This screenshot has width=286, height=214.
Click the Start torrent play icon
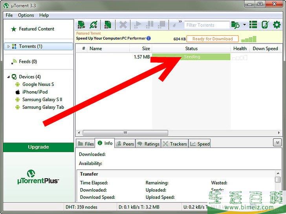(137, 25)
